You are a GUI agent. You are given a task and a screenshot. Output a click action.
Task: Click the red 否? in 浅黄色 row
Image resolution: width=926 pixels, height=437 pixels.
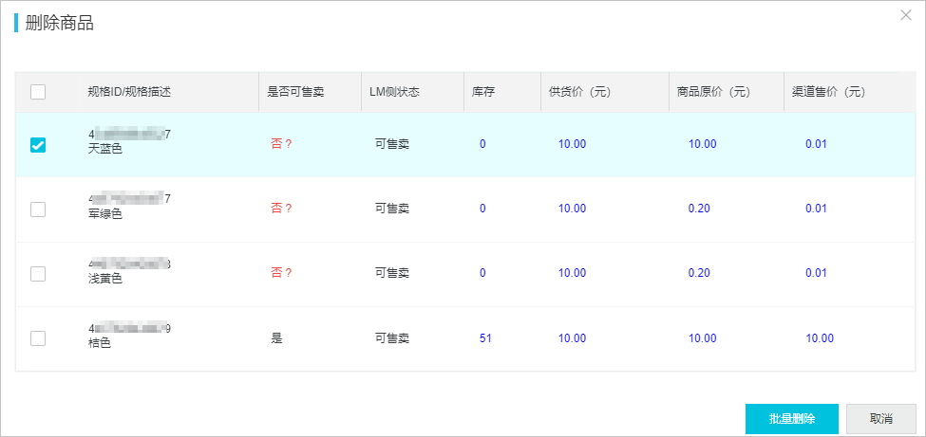coord(282,273)
